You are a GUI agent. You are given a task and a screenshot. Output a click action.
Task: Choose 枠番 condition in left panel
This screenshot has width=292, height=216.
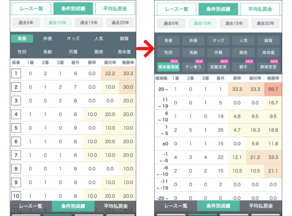coord(48,38)
